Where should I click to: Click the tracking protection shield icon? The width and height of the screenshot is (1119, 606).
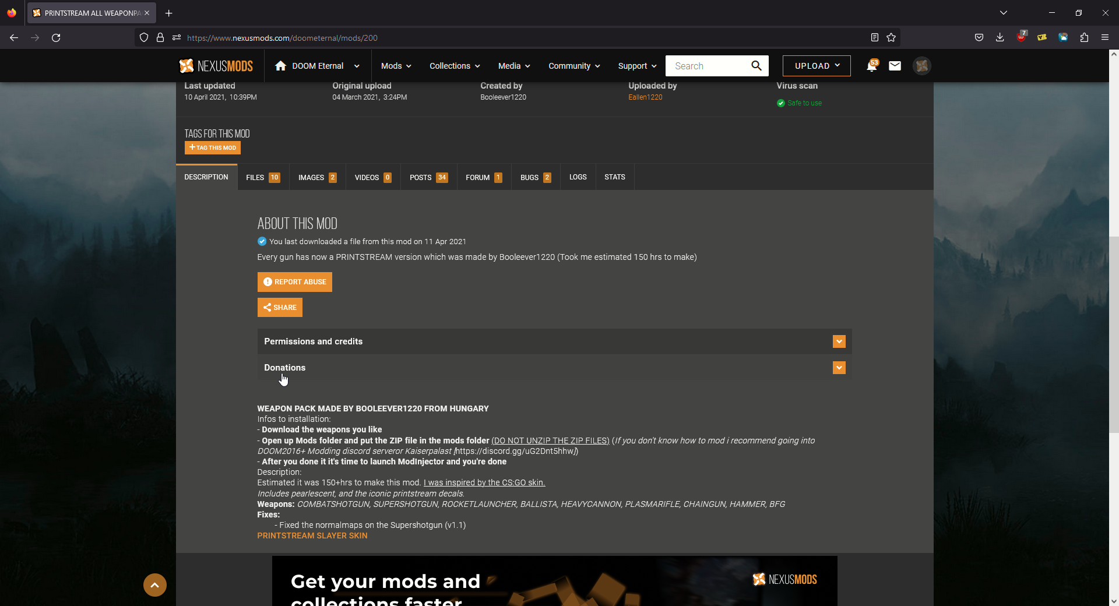point(144,38)
